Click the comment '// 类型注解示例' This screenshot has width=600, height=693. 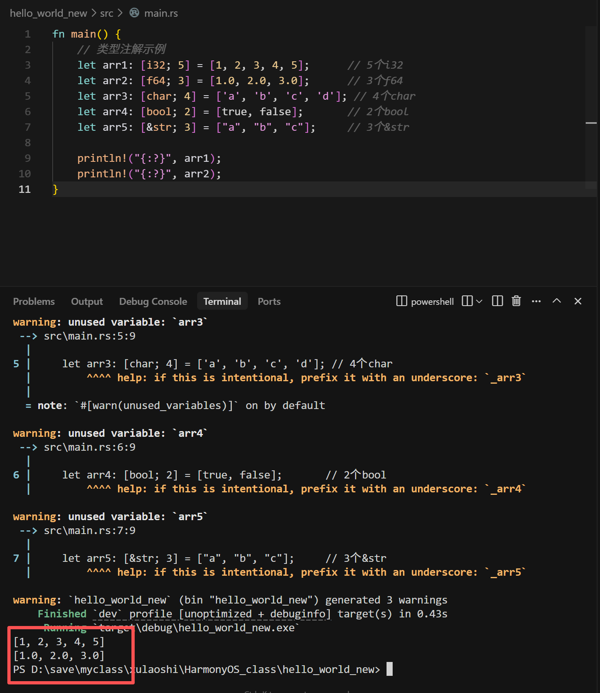pyautogui.click(x=121, y=49)
